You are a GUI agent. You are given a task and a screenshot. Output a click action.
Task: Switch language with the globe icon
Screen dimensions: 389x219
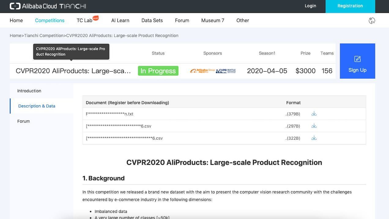(372, 20)
